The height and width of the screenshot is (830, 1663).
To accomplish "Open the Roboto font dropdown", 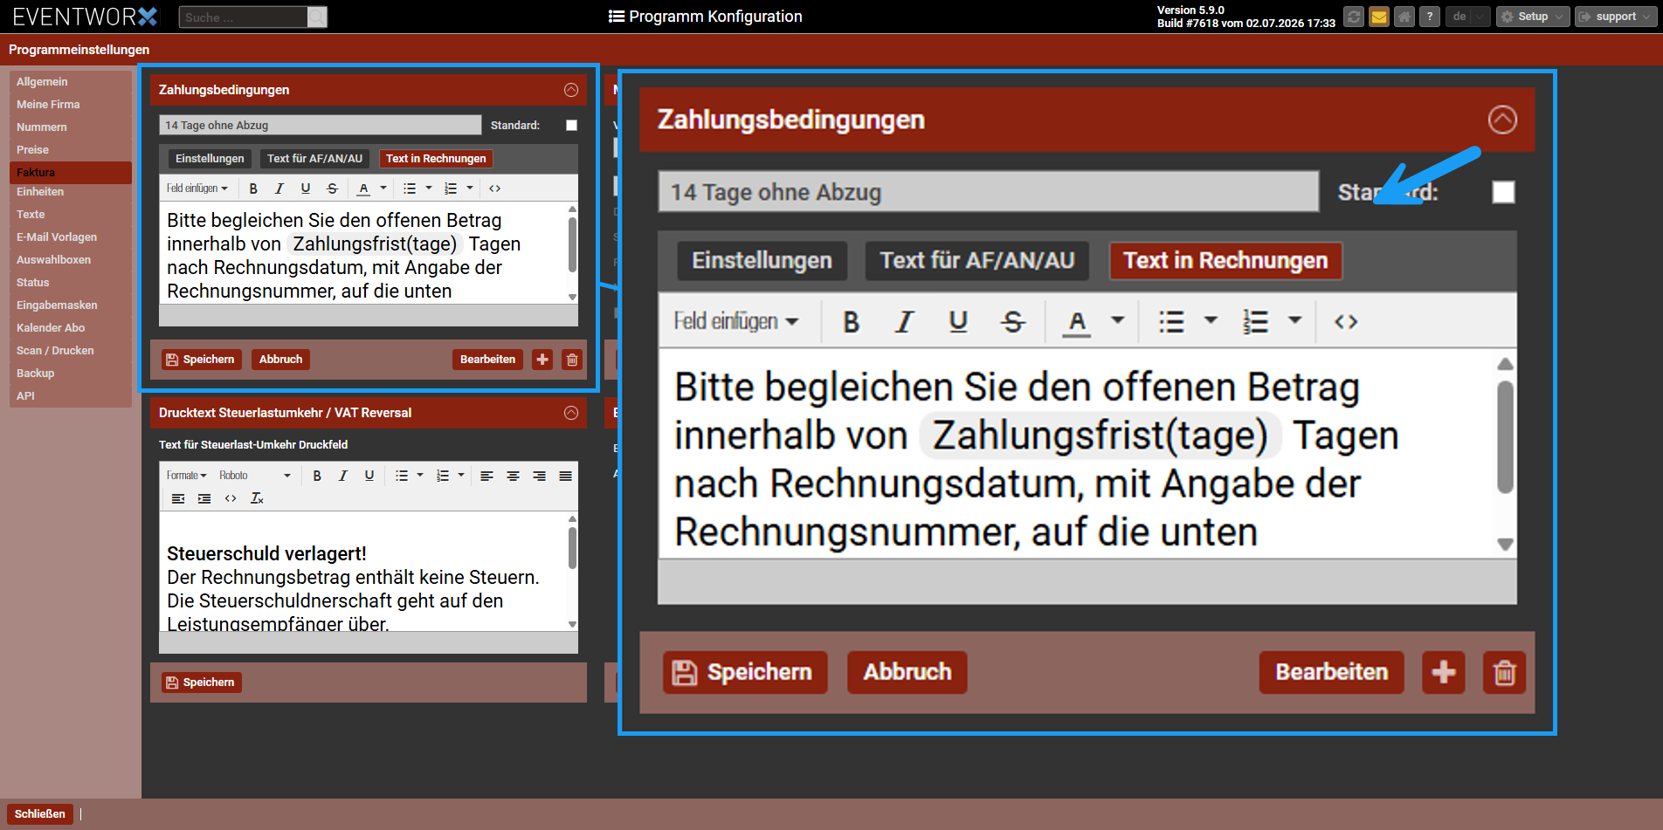I will click(x=255, y=476).
